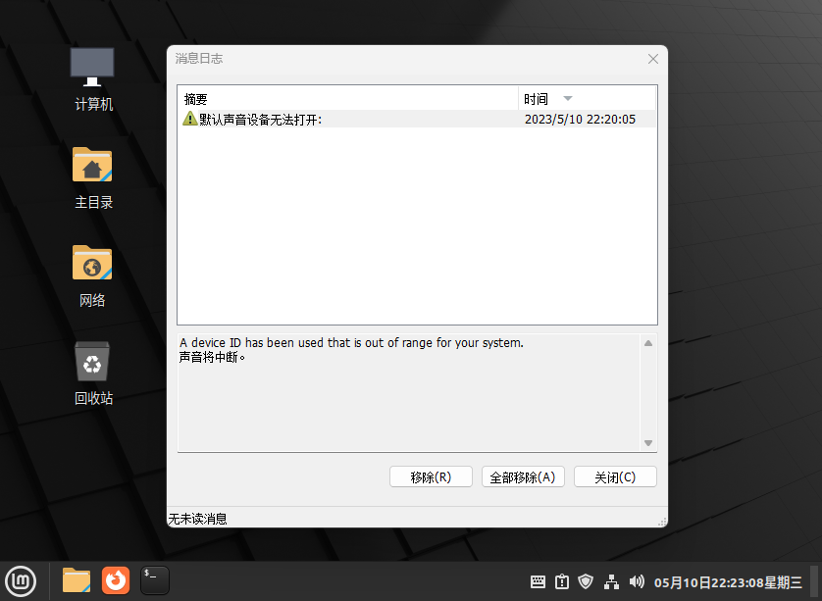Launch file manager from taskbar

tap(77, 580)
